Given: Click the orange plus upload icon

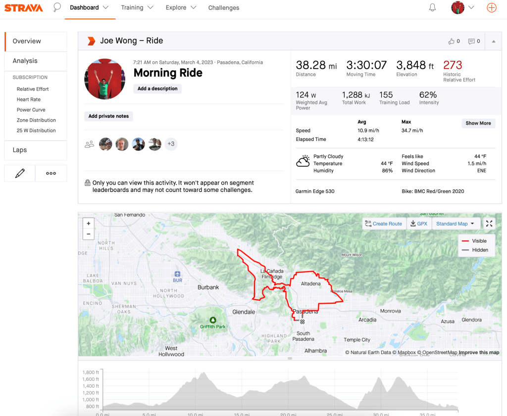Looking at the screenshot, I should [x=491, y=8].
